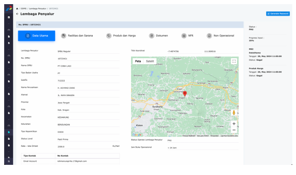
Task: Zoom in on the map with plus button
Action: click(234, 124)
